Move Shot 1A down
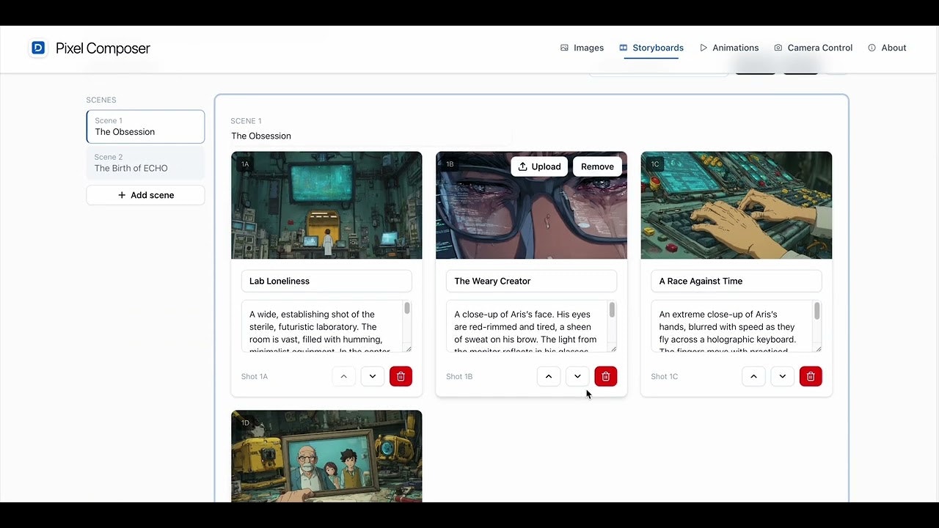The image size is (939, 528). point(373,376)
